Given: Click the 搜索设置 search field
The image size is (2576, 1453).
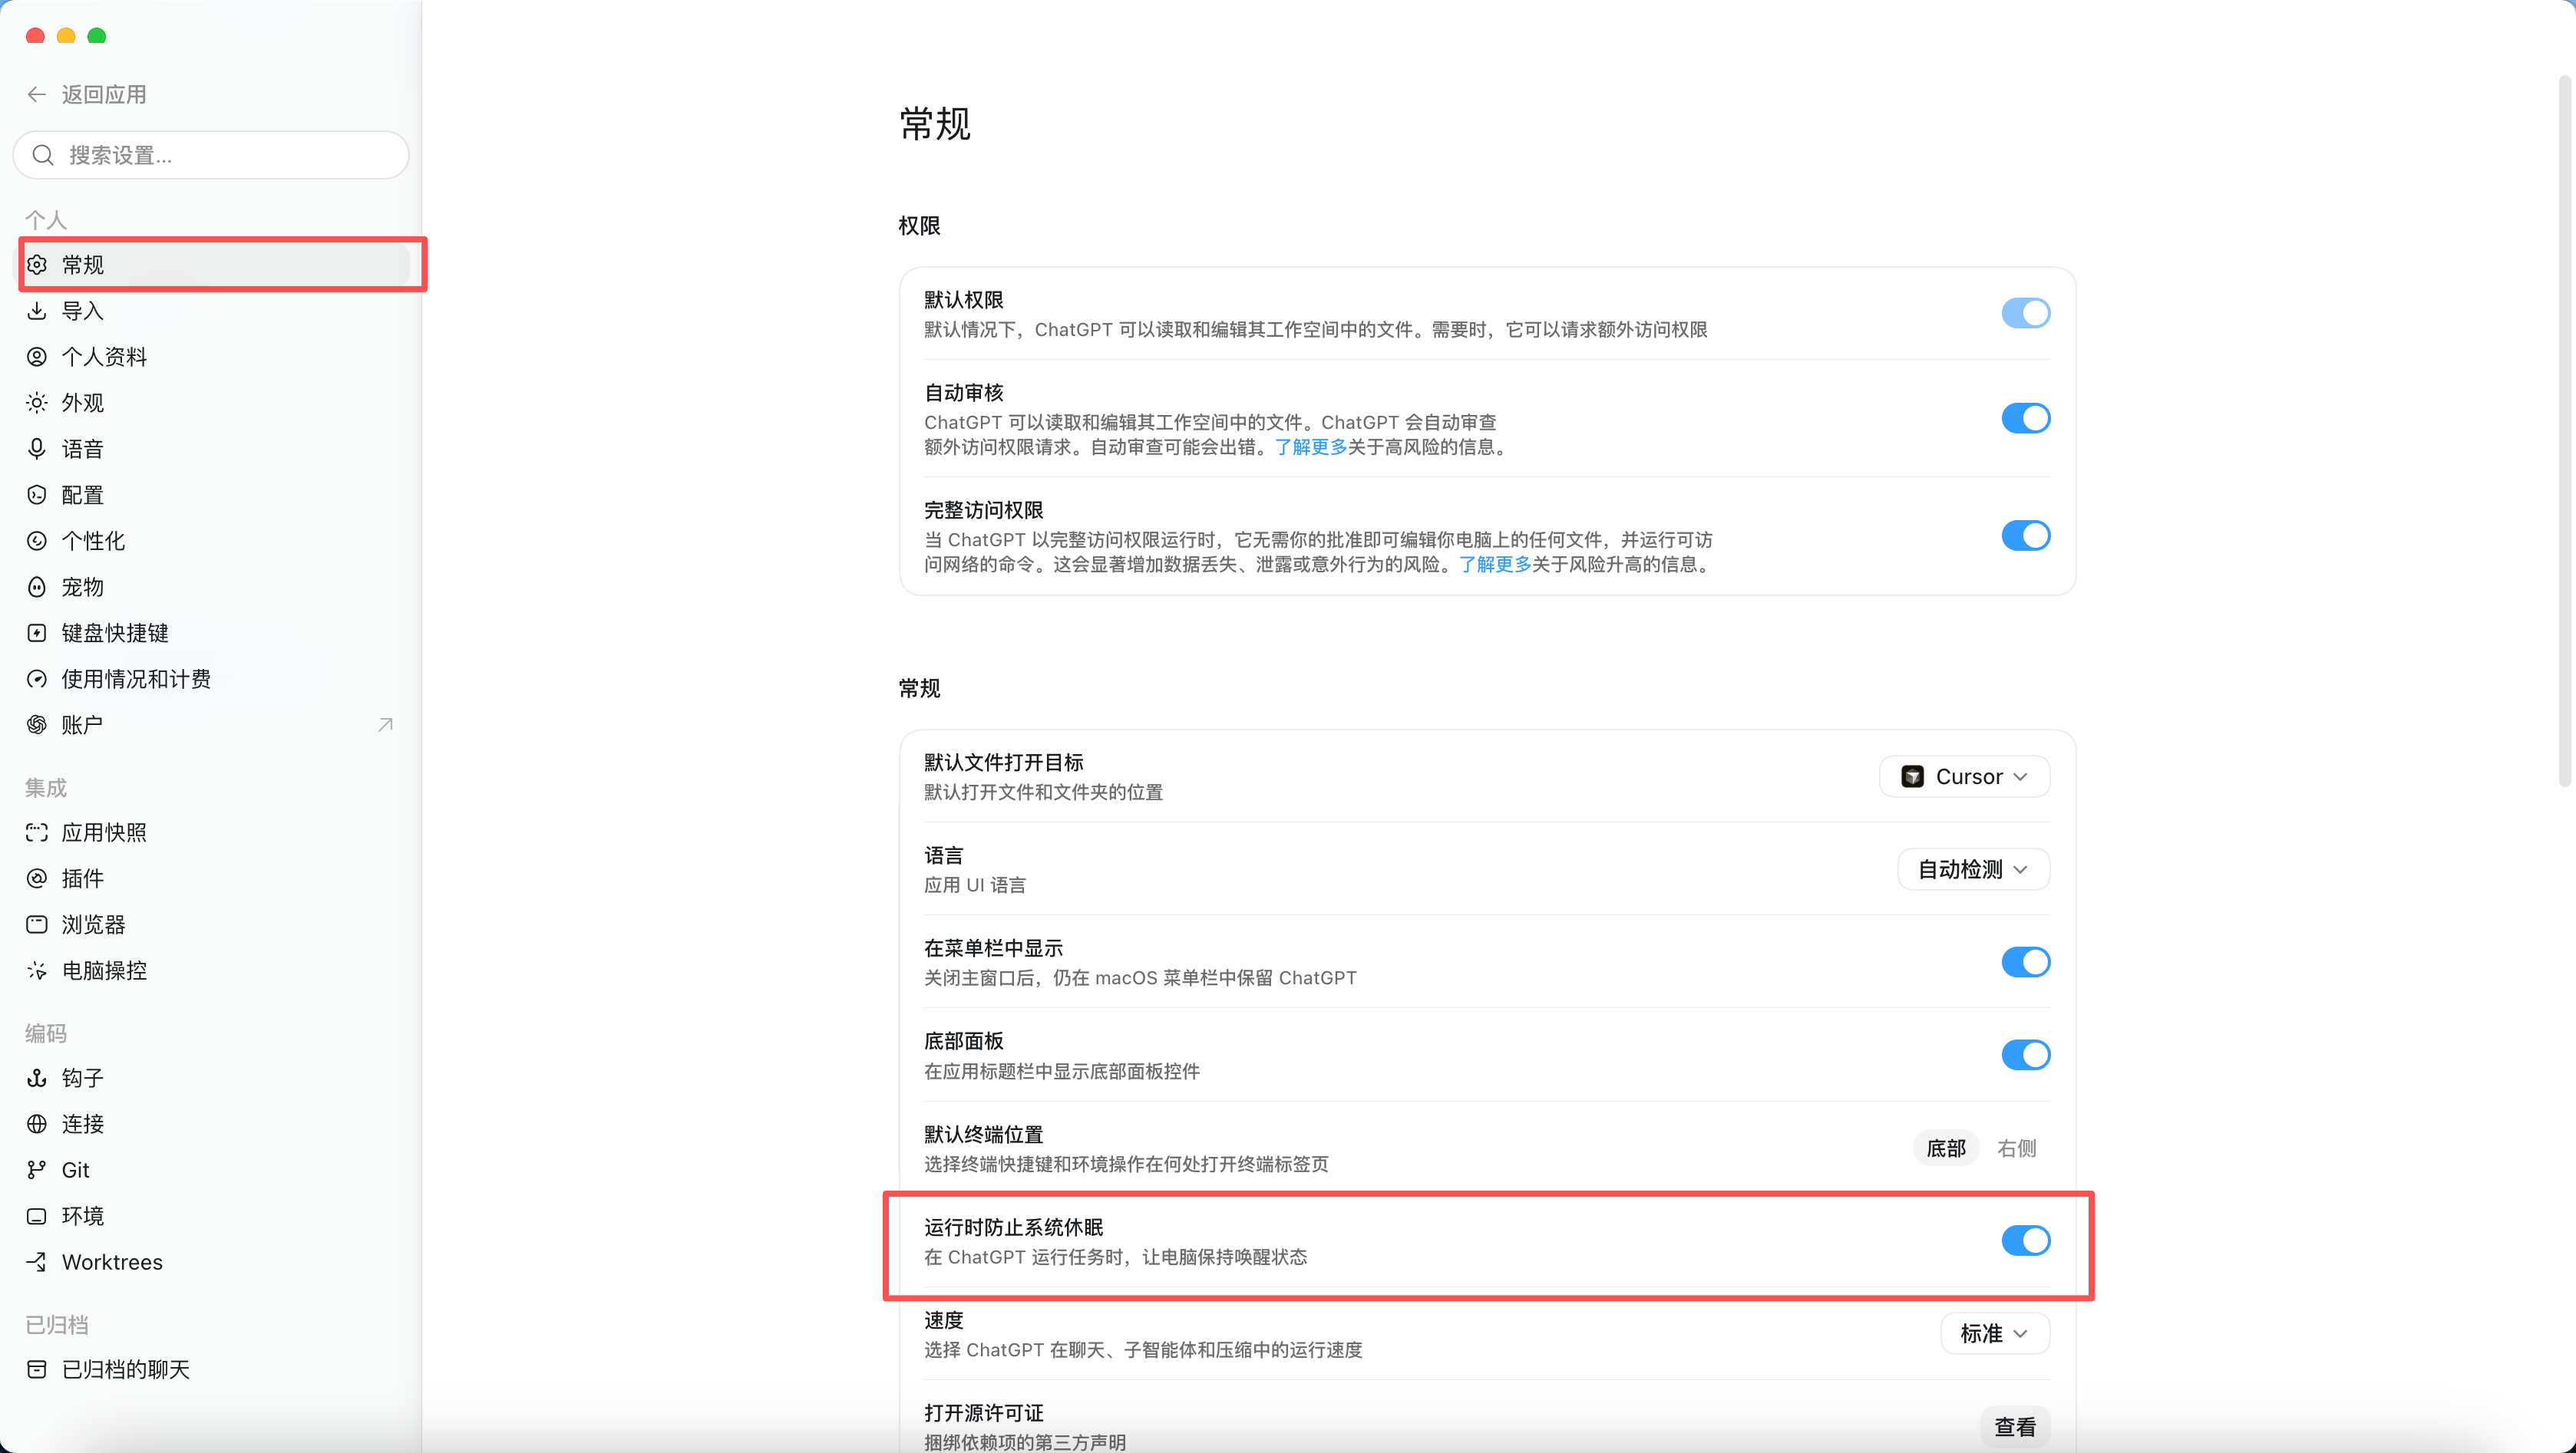Looking at the screenshot, I should [x=211, y=155].
